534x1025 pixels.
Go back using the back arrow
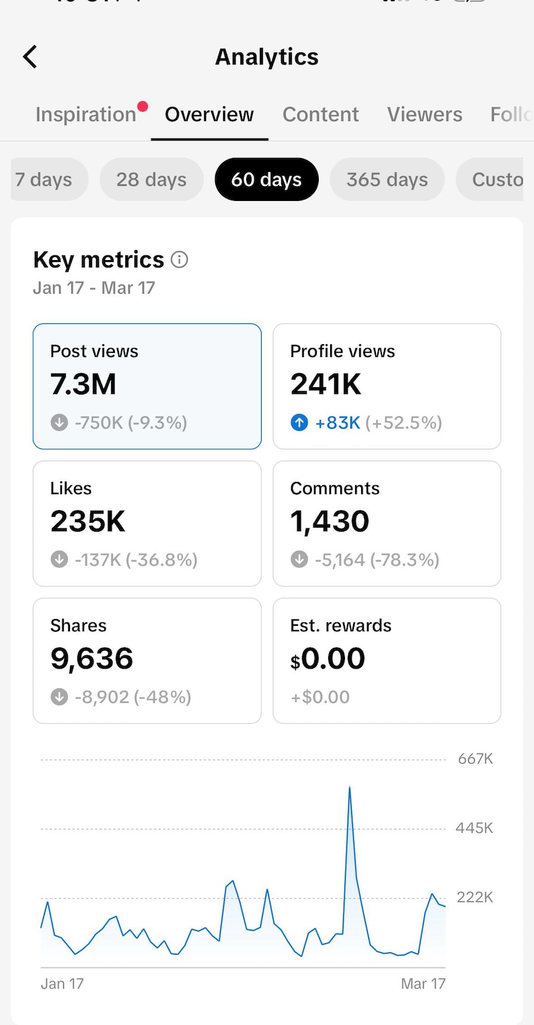click(30, 57)
